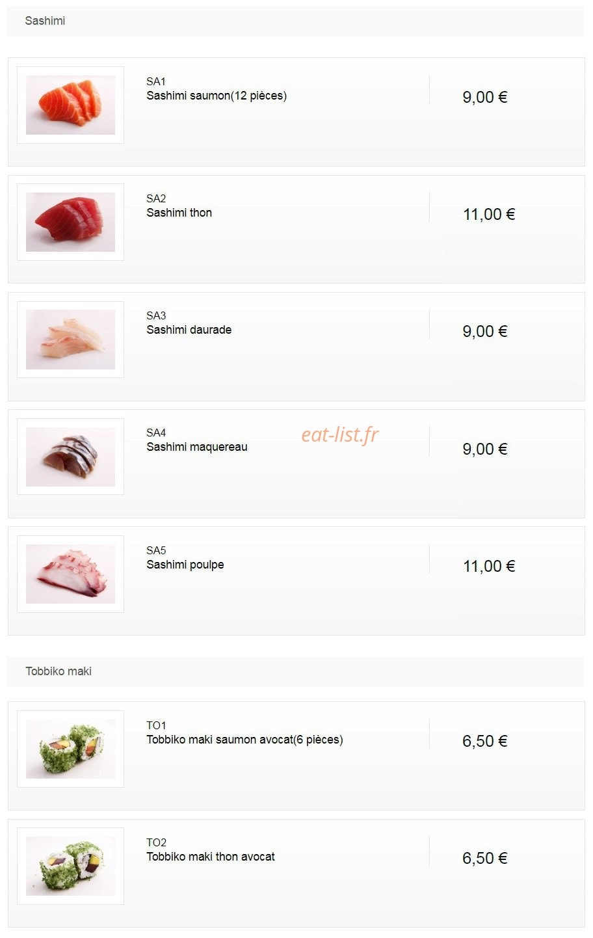Click the Sashimi category header
Image resolution: width=593 pixels, height=938 pixels.
[x=45, y=21]
